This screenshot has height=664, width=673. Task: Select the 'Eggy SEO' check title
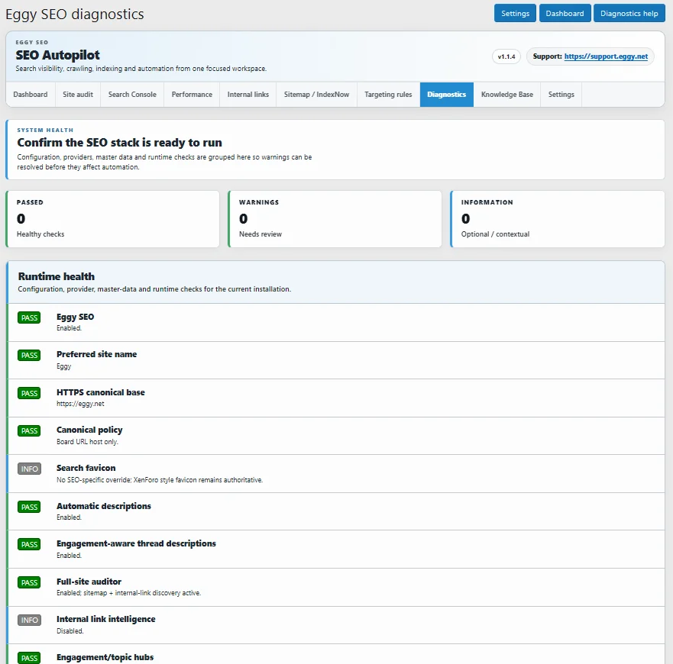[x=75, y=317]
